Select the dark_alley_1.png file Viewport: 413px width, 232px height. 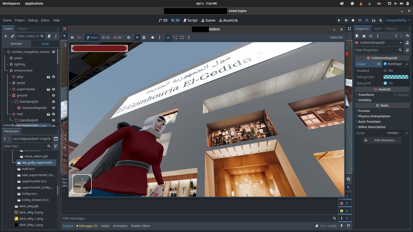(31, 218)
